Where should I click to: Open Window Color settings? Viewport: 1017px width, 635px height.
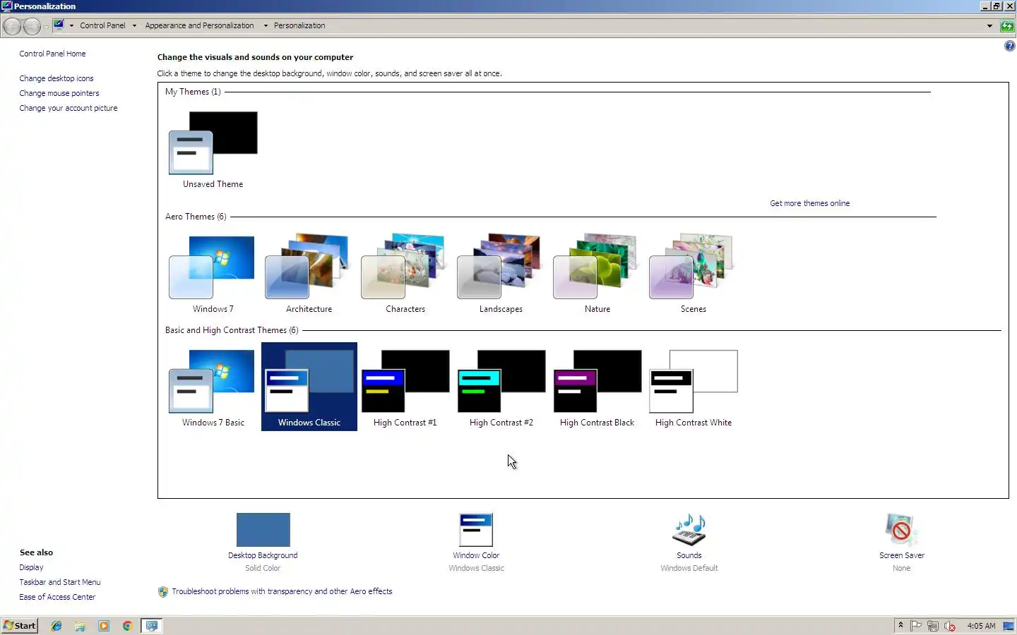pos(476,542)
